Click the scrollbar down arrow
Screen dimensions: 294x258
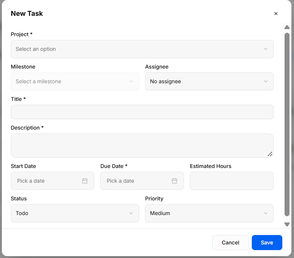(287, 224)
